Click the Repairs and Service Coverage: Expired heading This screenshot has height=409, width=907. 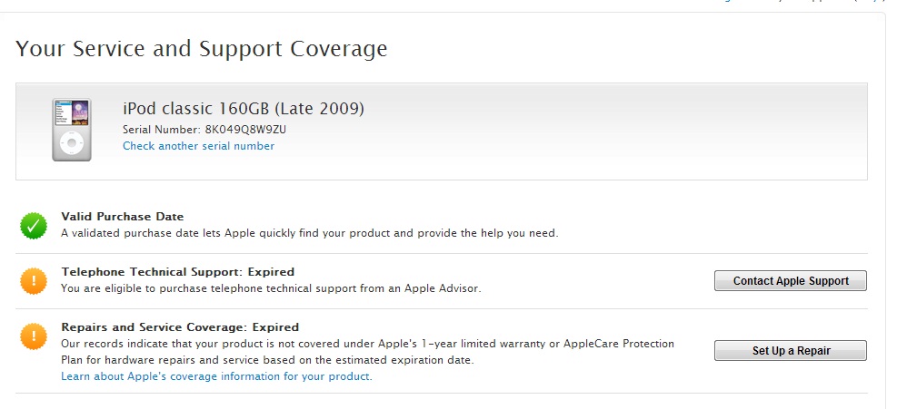[x=179, y=326]
